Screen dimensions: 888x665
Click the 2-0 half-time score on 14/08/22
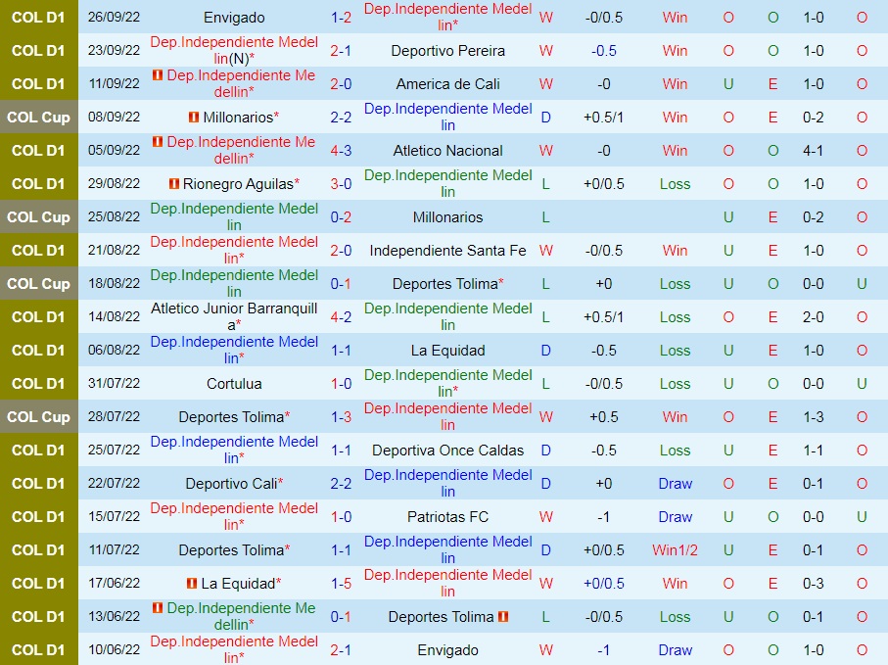click(x=814, y=317)
